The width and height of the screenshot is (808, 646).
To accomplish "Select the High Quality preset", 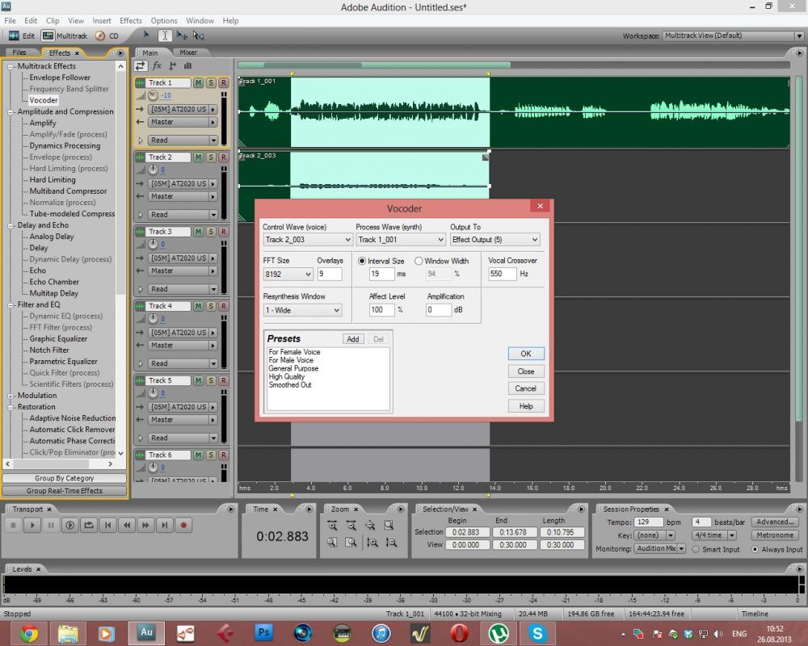I will (x=287, y=376).
